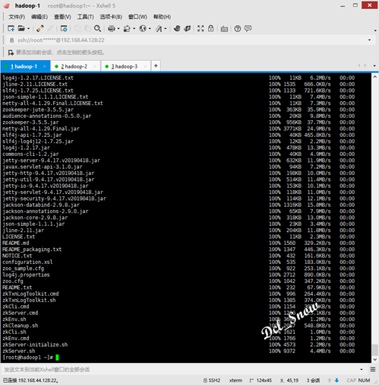Click the send-text compose bar input
Image resolution: width=379 pixels, height=385 pixels.
(180, 370)
